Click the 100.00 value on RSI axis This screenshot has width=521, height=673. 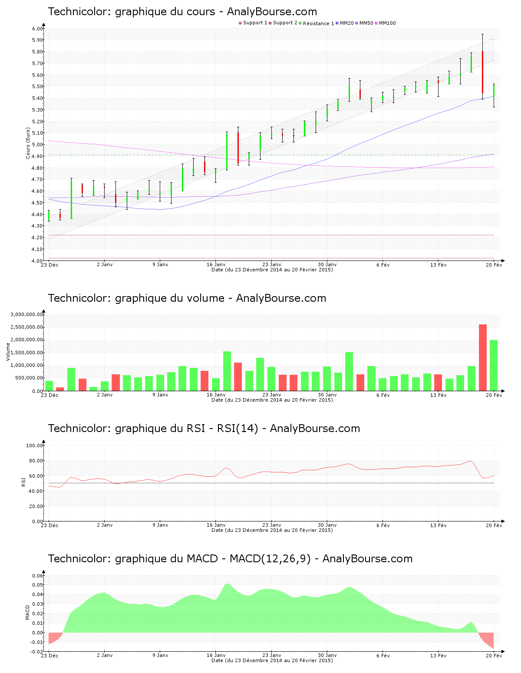coord(34,445)
